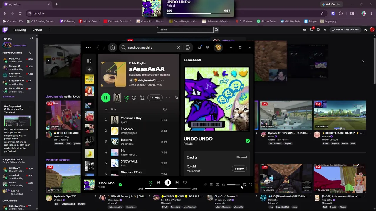Create a new playlist with the plus icon

(x=89, y=69)
